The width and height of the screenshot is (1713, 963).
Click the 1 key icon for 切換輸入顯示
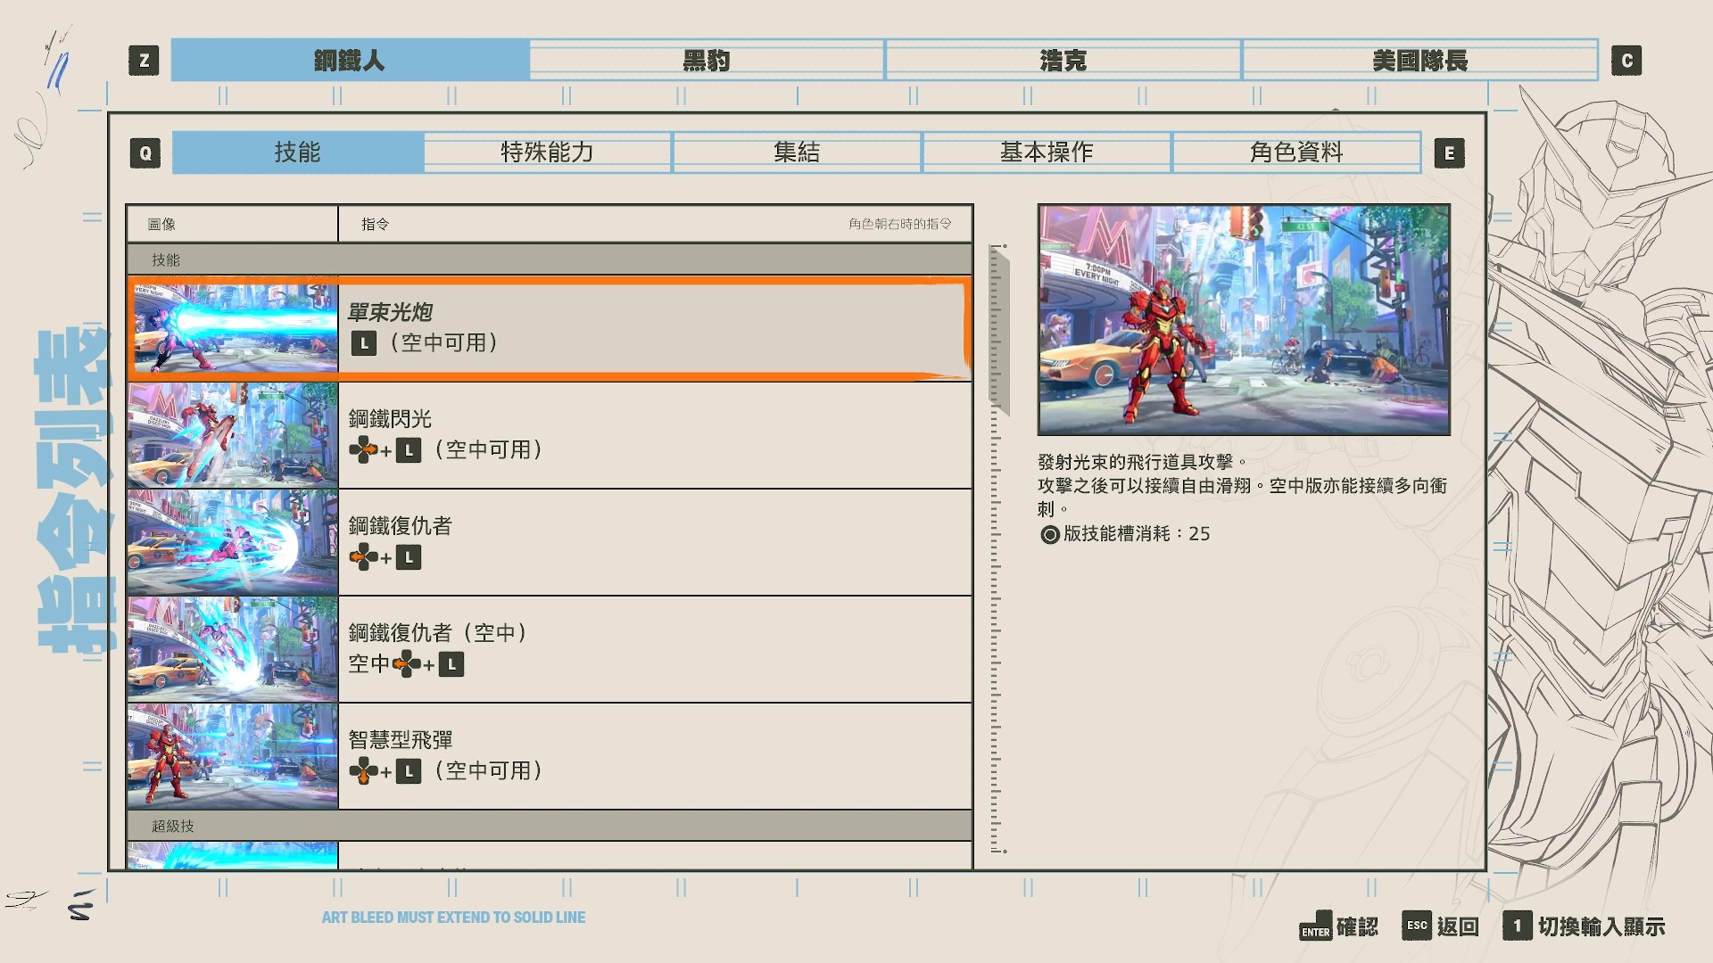[1518, 926]
